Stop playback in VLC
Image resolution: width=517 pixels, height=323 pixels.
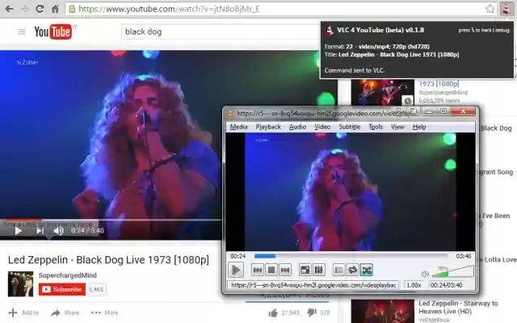(271, 271)
